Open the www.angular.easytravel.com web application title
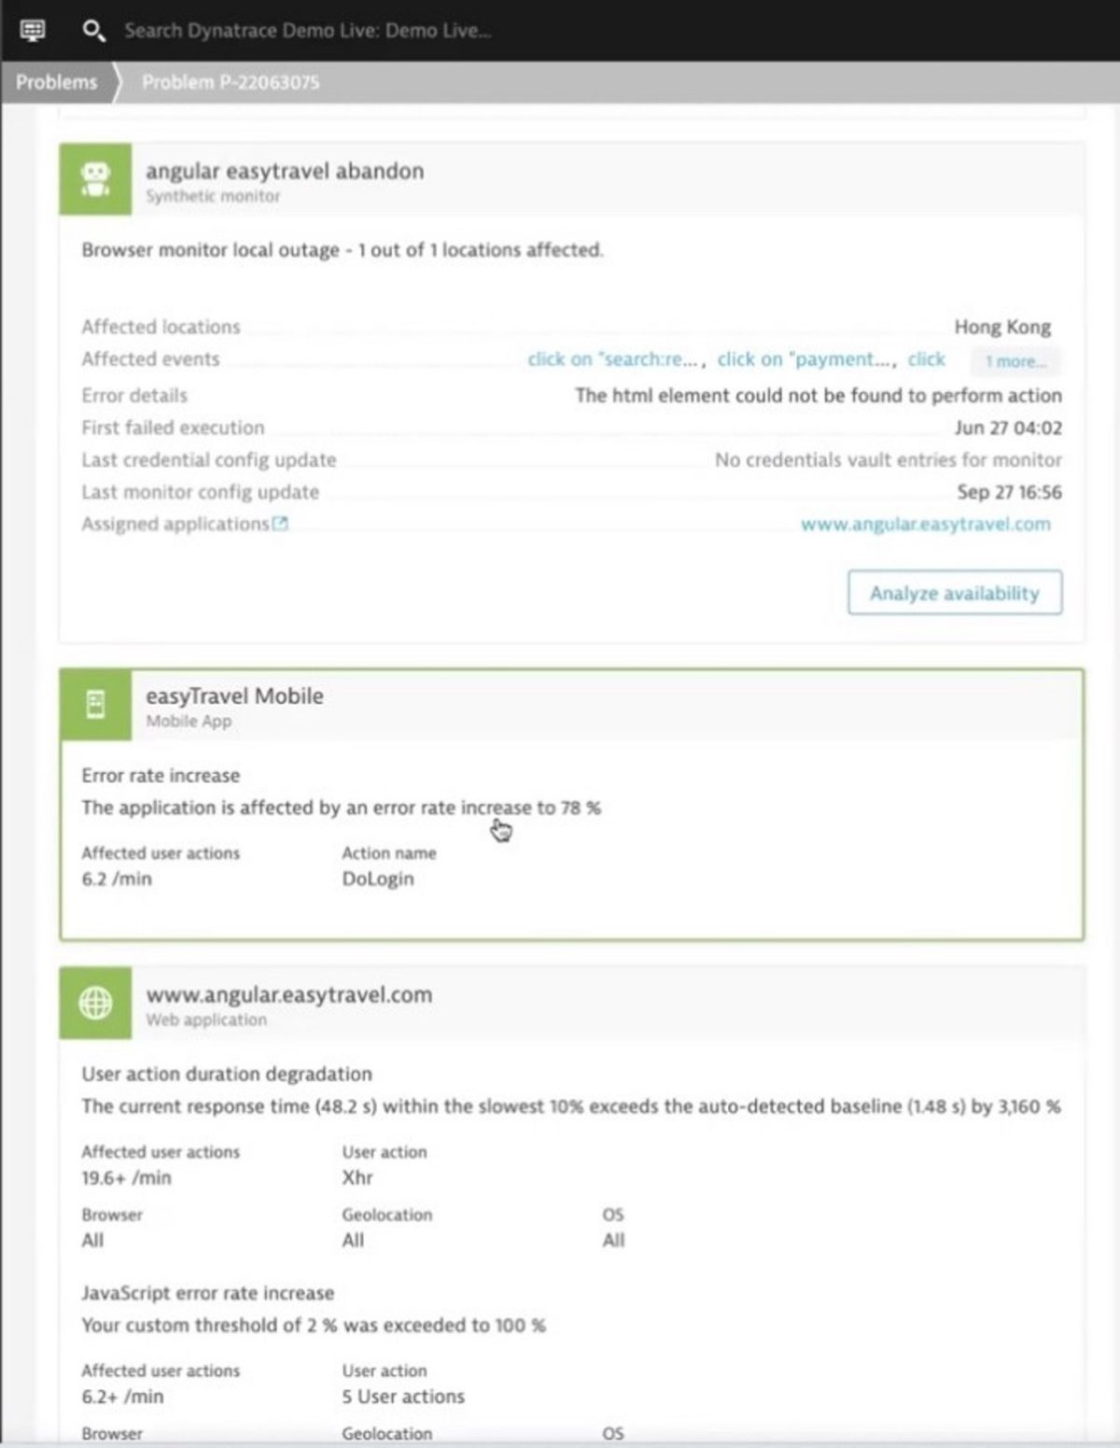Image resolution: width=1120 pixels, height=1448 pixels. pos(289,994)
